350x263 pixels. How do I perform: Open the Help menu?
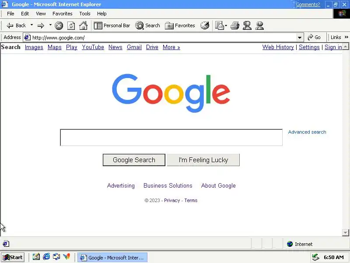(102, 14)
